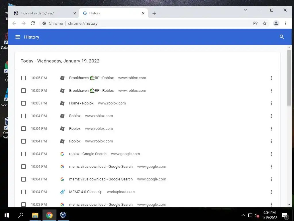
Task: Click the workupload.com domain text
Action: (121, 192)
